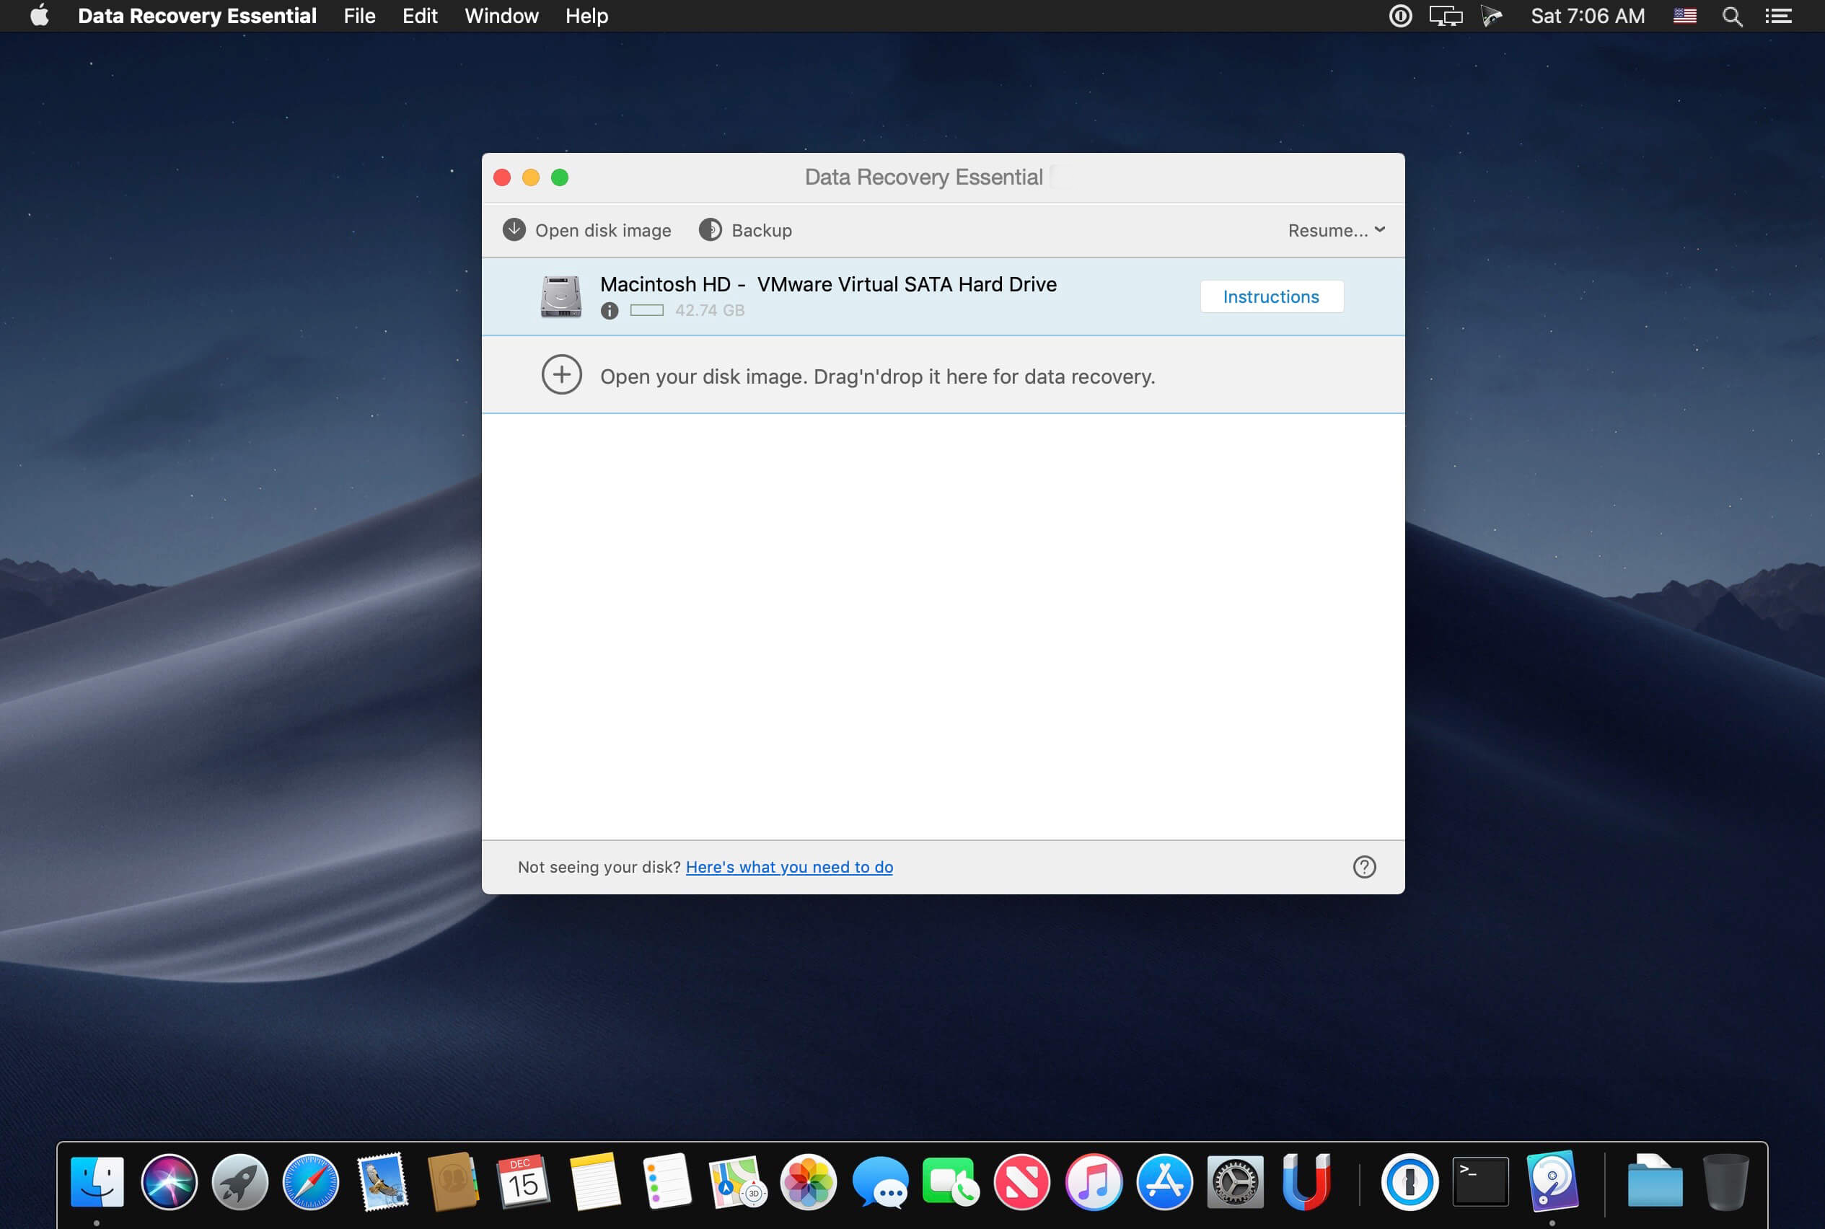Open the 'Here's what you need to do' link

(x=788, y=867)
